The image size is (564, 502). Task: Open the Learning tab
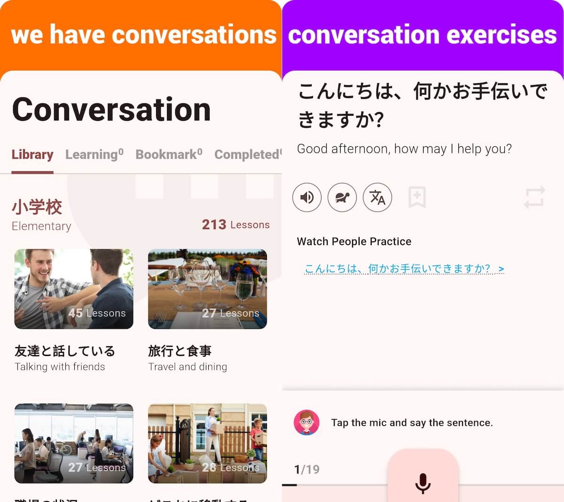(94, 154)
